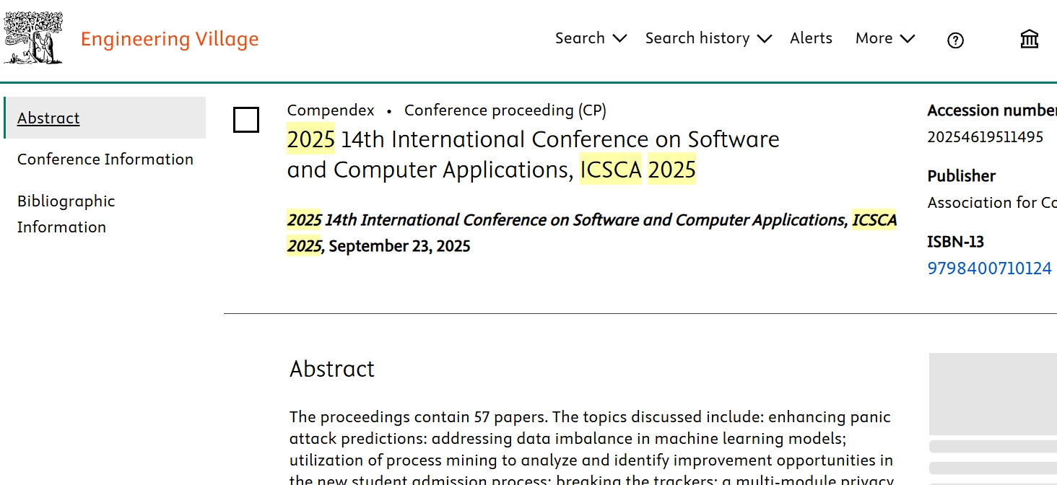Open the Alerts page
1057x485 pixels.
click(811, 38)
